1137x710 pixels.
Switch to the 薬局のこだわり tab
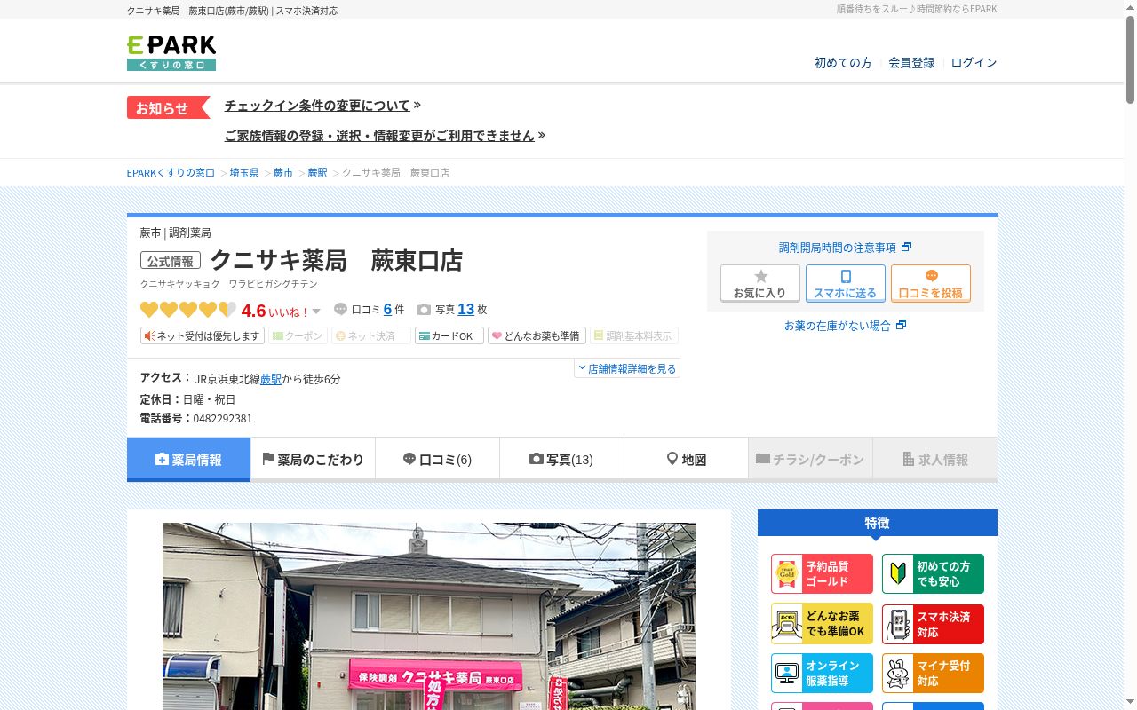click(313, 460)
